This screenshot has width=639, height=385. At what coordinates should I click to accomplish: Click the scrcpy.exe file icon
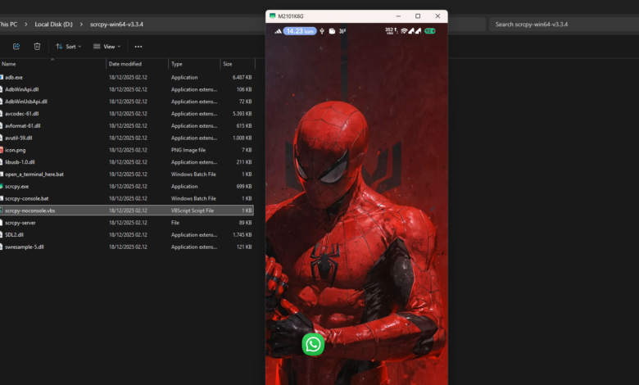pos(2,186)
